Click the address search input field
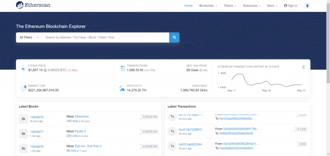Viewport: 330px width, 156px height. (x=105, y=37)
